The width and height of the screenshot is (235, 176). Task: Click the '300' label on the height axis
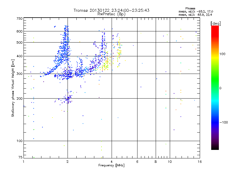coord(19,74)
